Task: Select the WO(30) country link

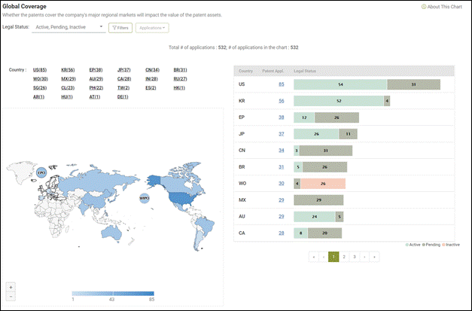Action: click(41, 79)
